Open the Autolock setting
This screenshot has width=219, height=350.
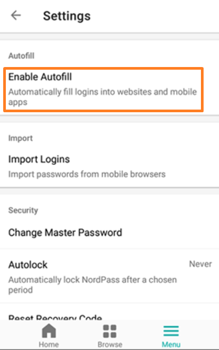click(x=109, y=277)
